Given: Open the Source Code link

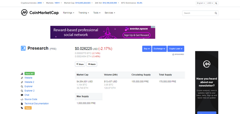Looking at the screenshot, I should 31,99.
